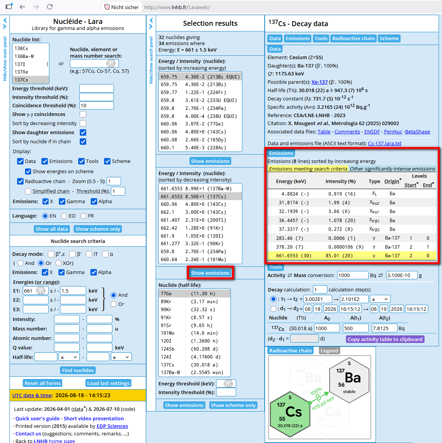Click the activity Bq input field

[x=352, y=275]
